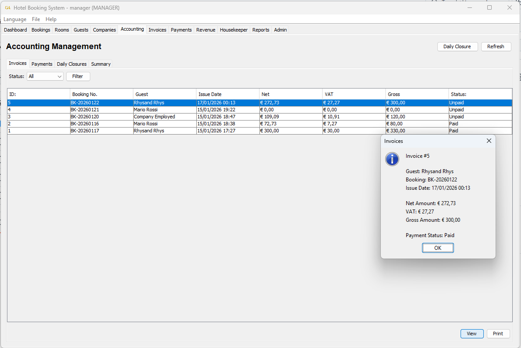Screen dimensions: 521x348
Task: Open the Language menu
Action: point(15,19)
